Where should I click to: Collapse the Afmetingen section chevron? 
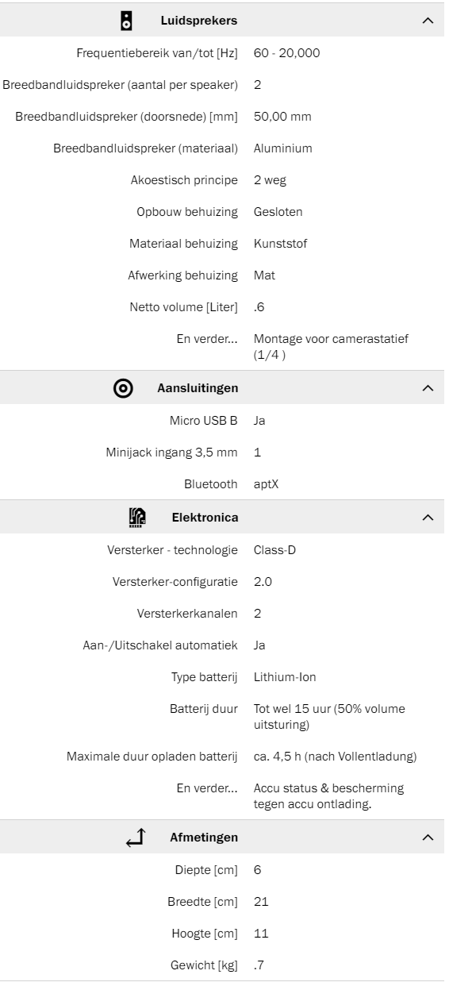428,838
